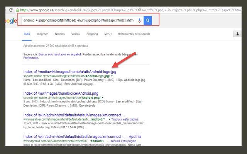Select the Todo results tab

point(27,34)
